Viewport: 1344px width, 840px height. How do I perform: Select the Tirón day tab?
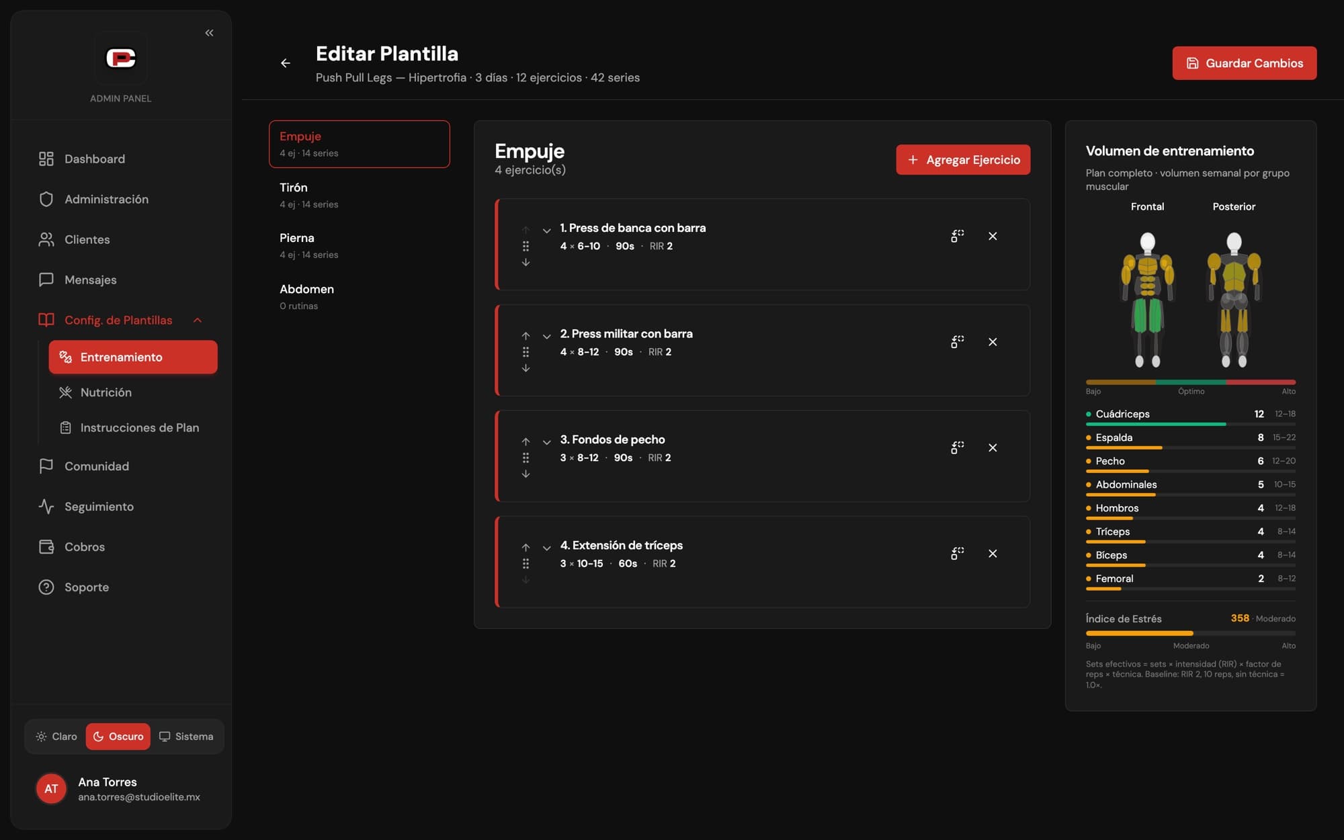coord(360,195)
